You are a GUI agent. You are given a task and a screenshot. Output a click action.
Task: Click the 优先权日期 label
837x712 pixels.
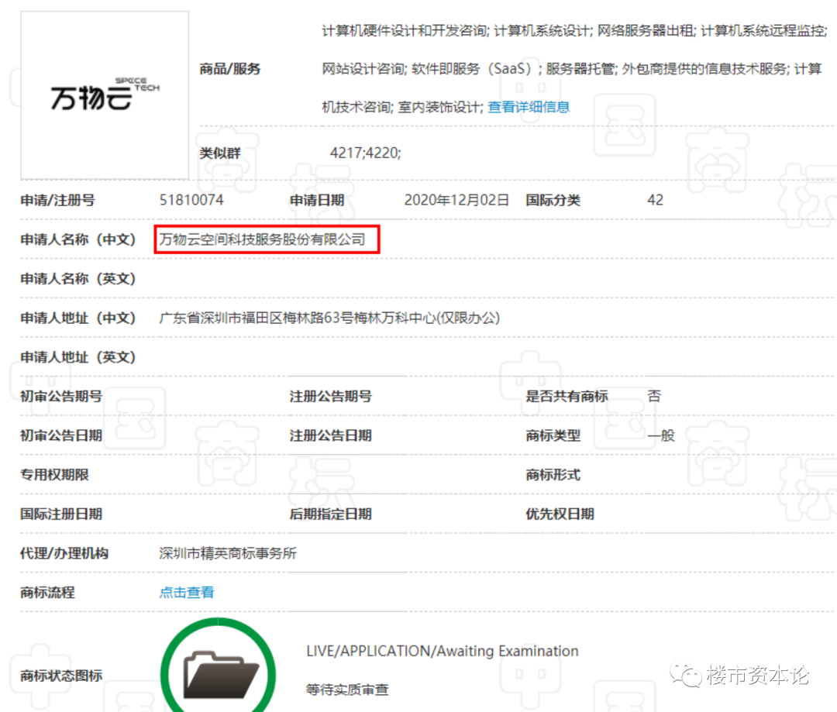click(x=560, y=514)
